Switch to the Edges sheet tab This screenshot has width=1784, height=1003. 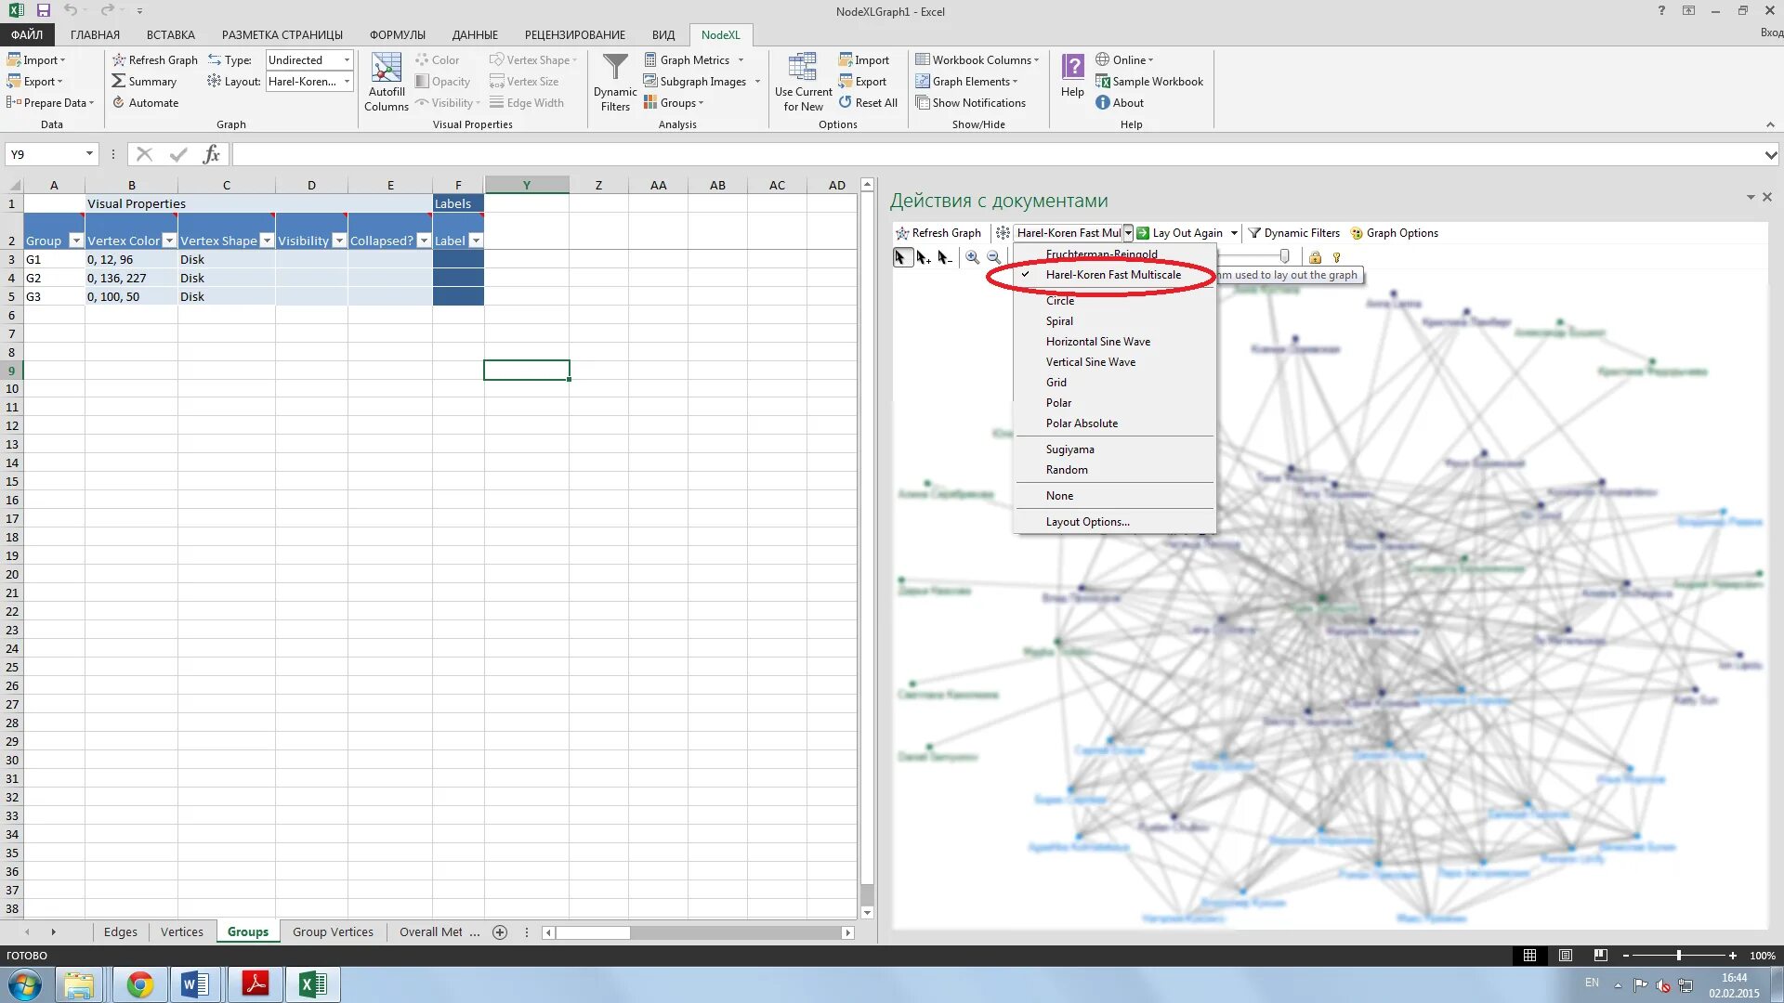pos(121,931)
